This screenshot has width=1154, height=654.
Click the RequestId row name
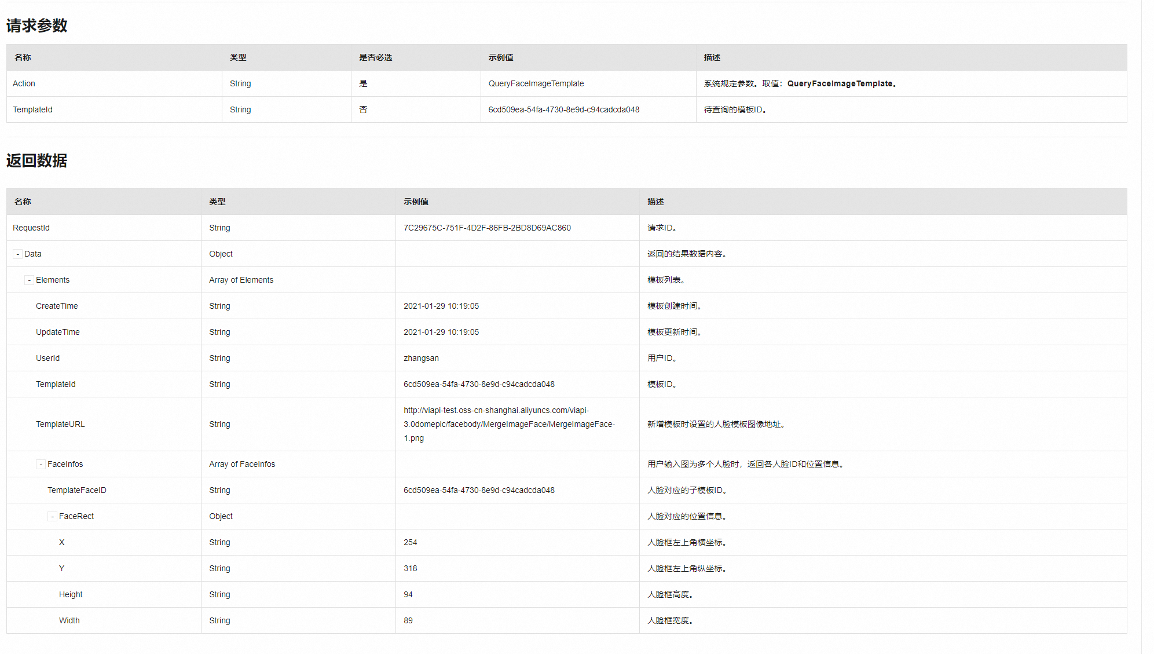(31, 228)
